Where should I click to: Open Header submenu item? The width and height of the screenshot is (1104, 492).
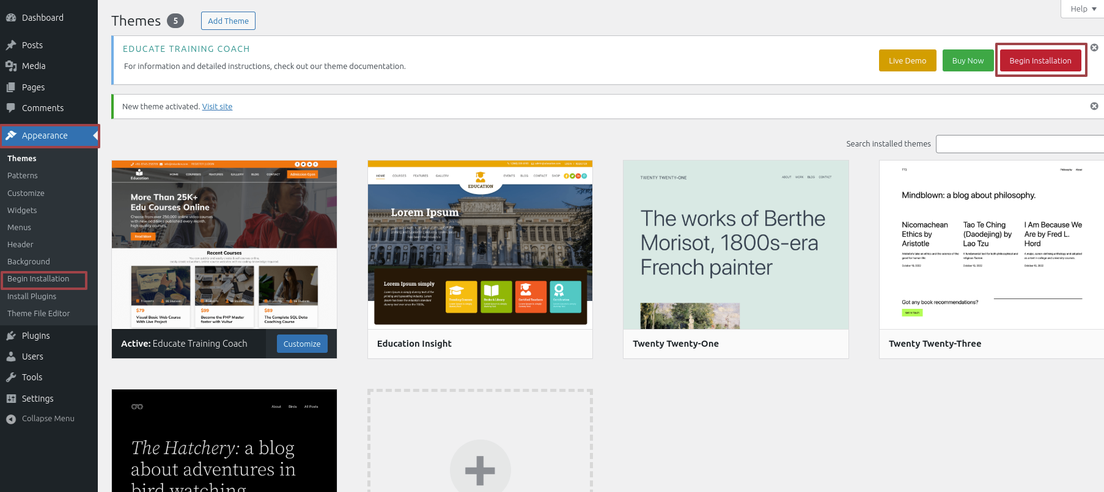(x=20, y=244)
